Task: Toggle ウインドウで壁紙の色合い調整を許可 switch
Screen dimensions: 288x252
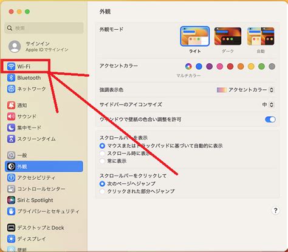Action: 270,120
